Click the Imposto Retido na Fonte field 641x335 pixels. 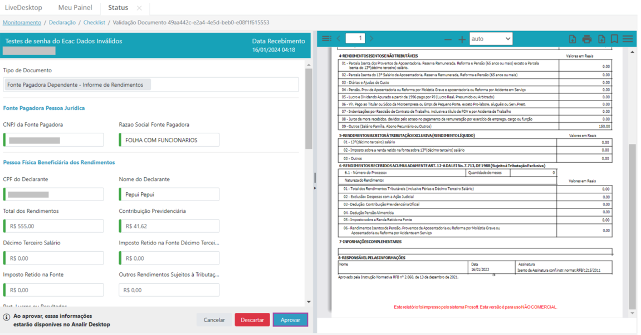coord(53,290)
